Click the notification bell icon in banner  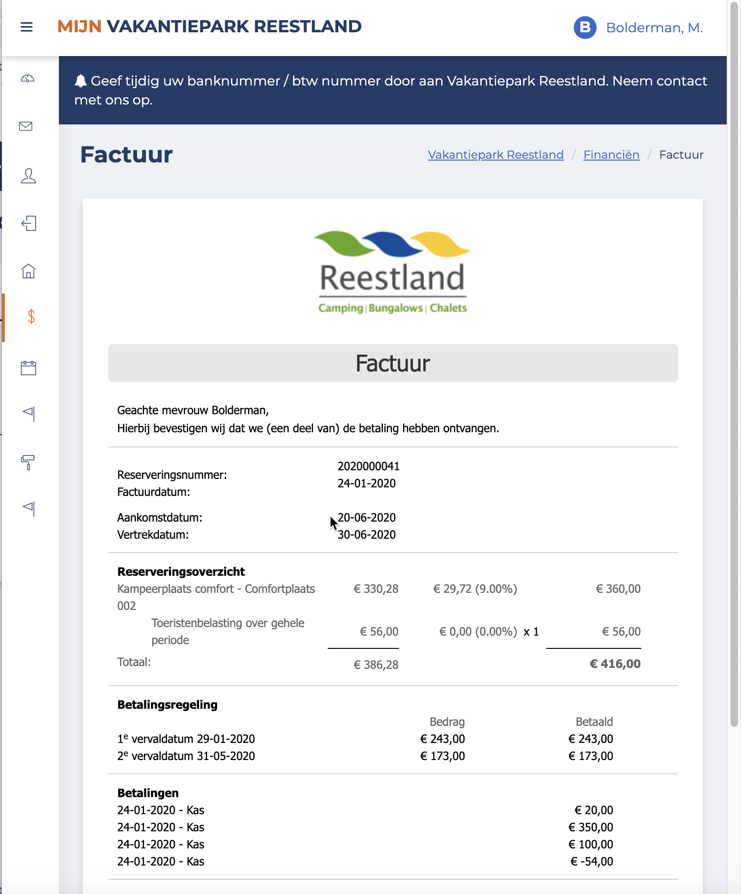tap(81, 81)
